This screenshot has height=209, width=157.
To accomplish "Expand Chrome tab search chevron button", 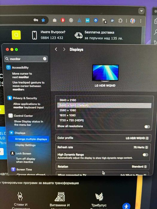I will coord(141,11).
